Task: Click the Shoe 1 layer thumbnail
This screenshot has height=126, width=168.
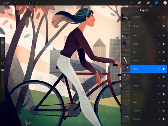Action: [x=126, y=52]
